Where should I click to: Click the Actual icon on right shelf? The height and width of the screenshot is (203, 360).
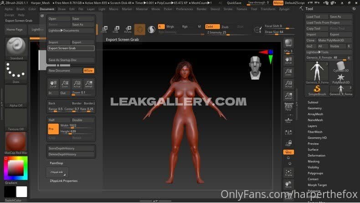(x=288, y=84)
